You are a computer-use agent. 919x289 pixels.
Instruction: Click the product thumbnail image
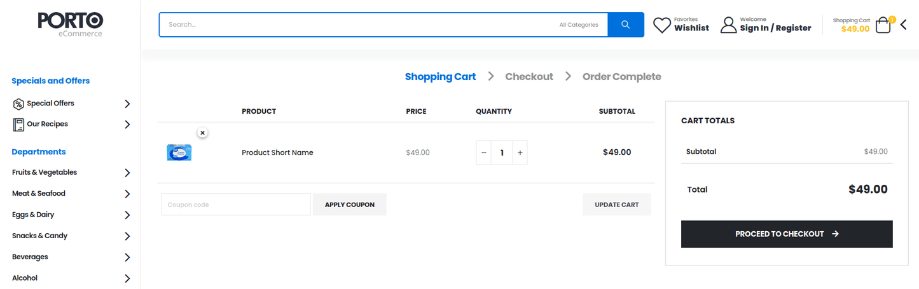point(179,152)
